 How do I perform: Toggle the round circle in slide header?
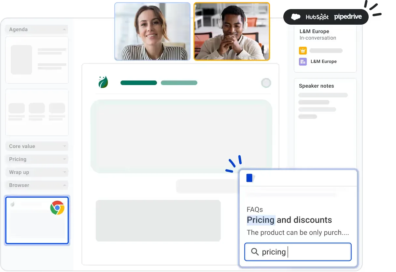click(266, 83)
